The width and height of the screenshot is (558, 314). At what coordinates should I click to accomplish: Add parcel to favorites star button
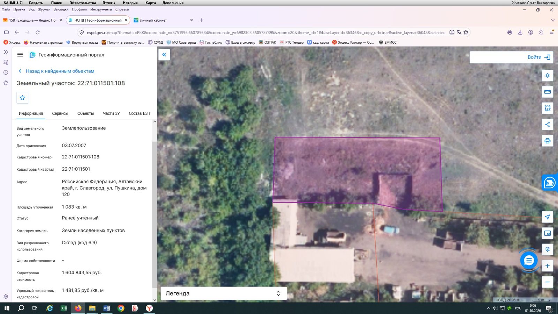(22, 98)
